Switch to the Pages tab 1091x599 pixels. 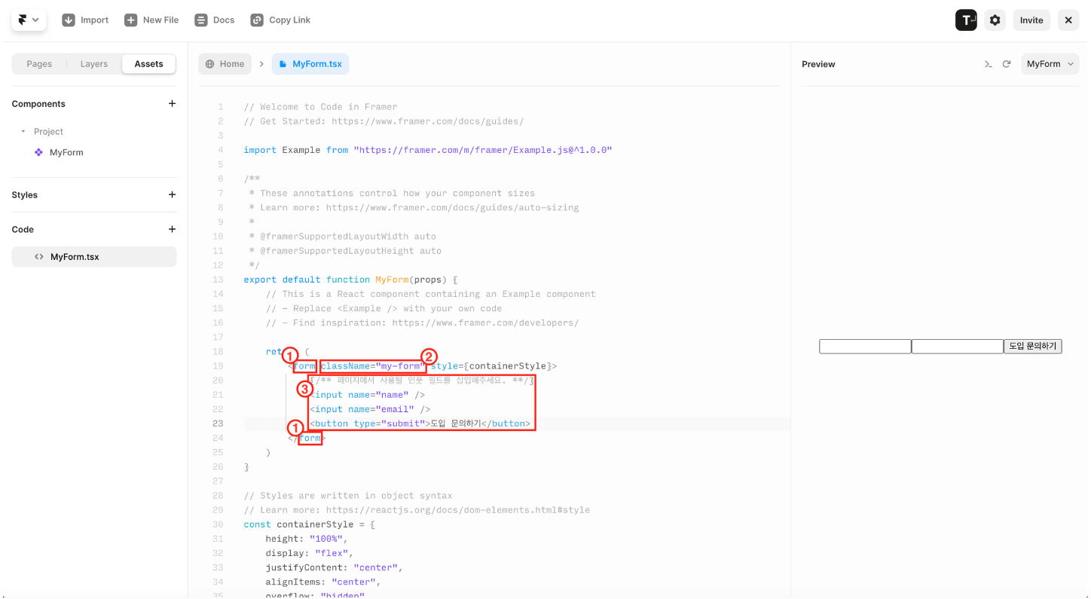[39, 64]
